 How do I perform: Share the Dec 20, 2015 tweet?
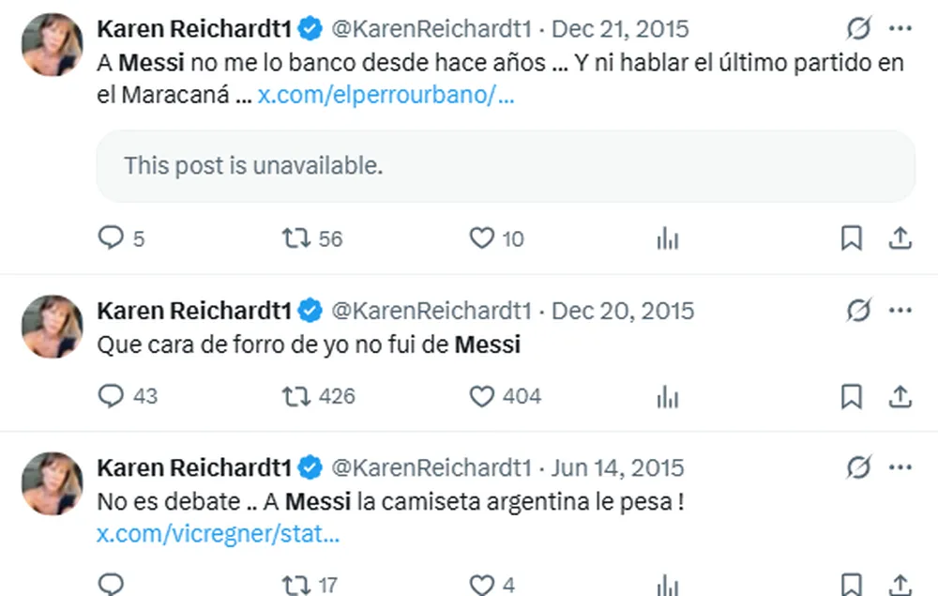900,396
